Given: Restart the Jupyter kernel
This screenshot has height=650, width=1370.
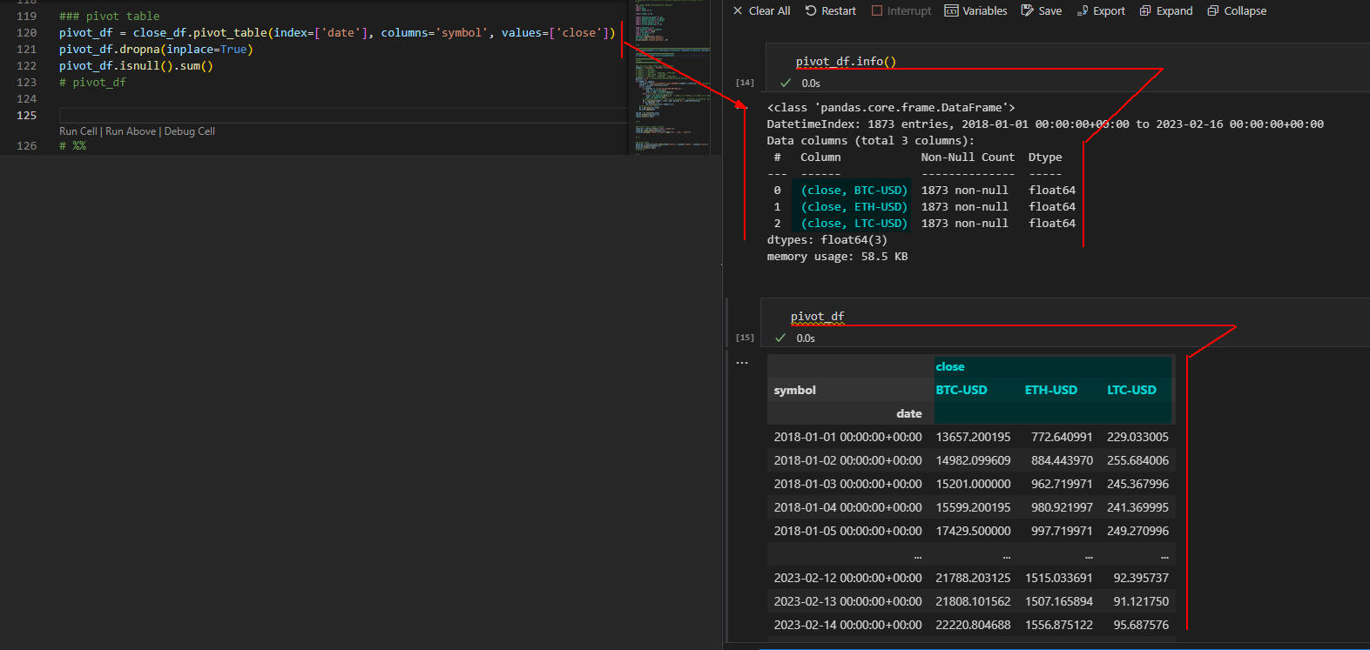Looking at the screenshot, I should click(x=830, y=10).
